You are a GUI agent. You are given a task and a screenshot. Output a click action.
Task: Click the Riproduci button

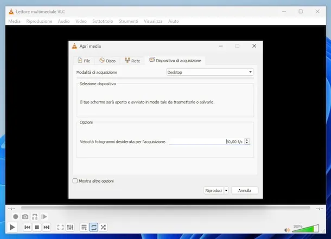click(x=213, y=191)
